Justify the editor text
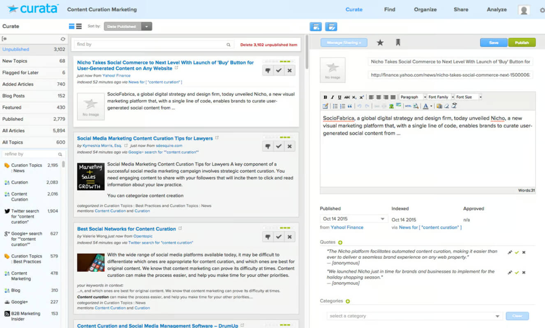The width and height of the screenshot is (545, 328). pos(393,97)
